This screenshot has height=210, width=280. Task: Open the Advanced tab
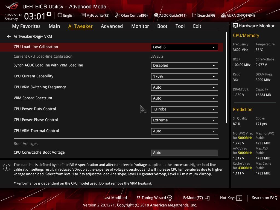(112, 26)
